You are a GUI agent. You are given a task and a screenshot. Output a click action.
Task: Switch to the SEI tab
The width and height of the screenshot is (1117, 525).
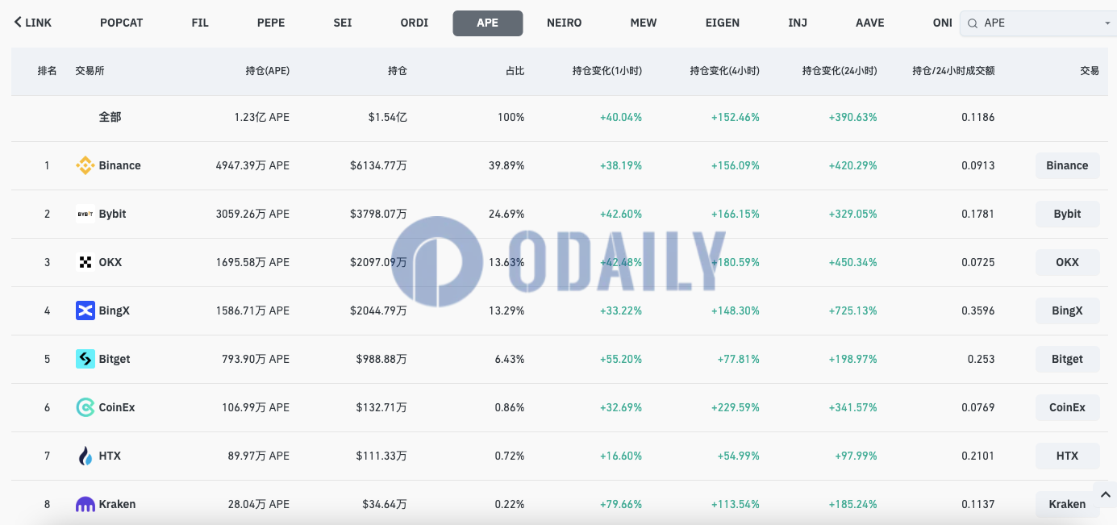(x=343, y=23)
